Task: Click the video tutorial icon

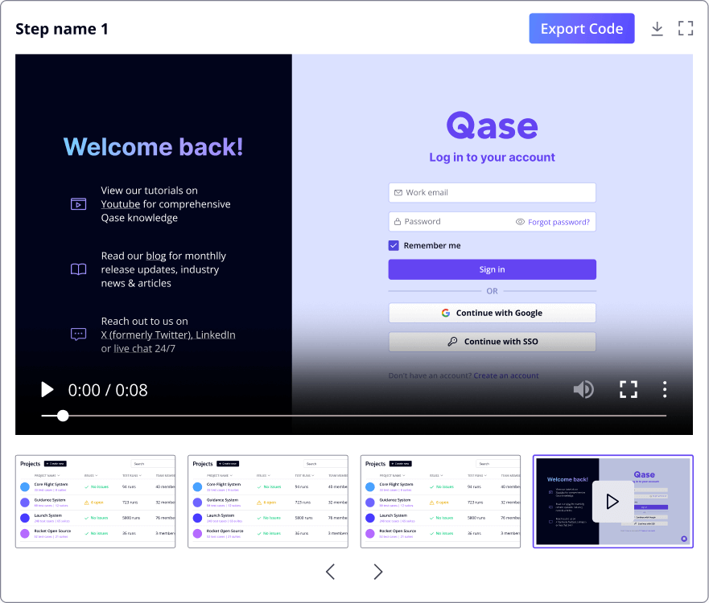Action: 78,204
